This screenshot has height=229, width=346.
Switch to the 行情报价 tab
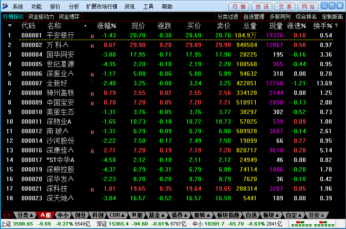tap(14, 17)
